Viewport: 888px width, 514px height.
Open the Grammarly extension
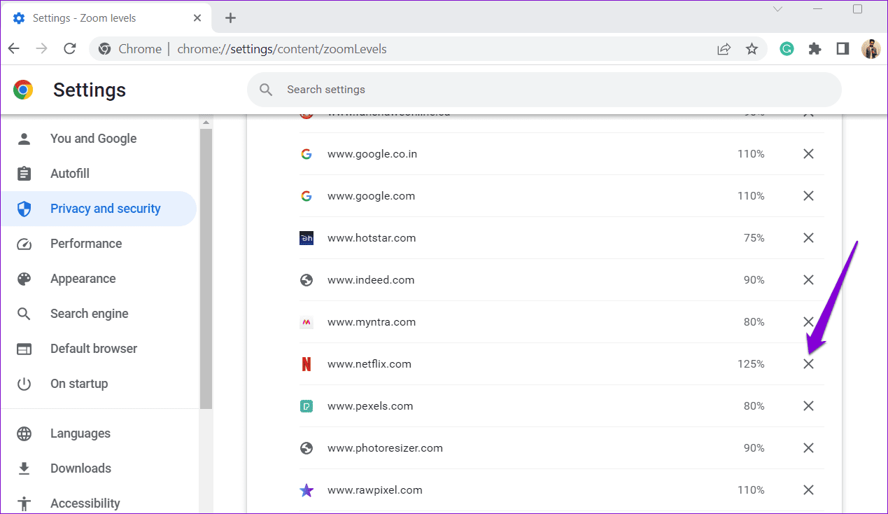[x=787, y=49]
